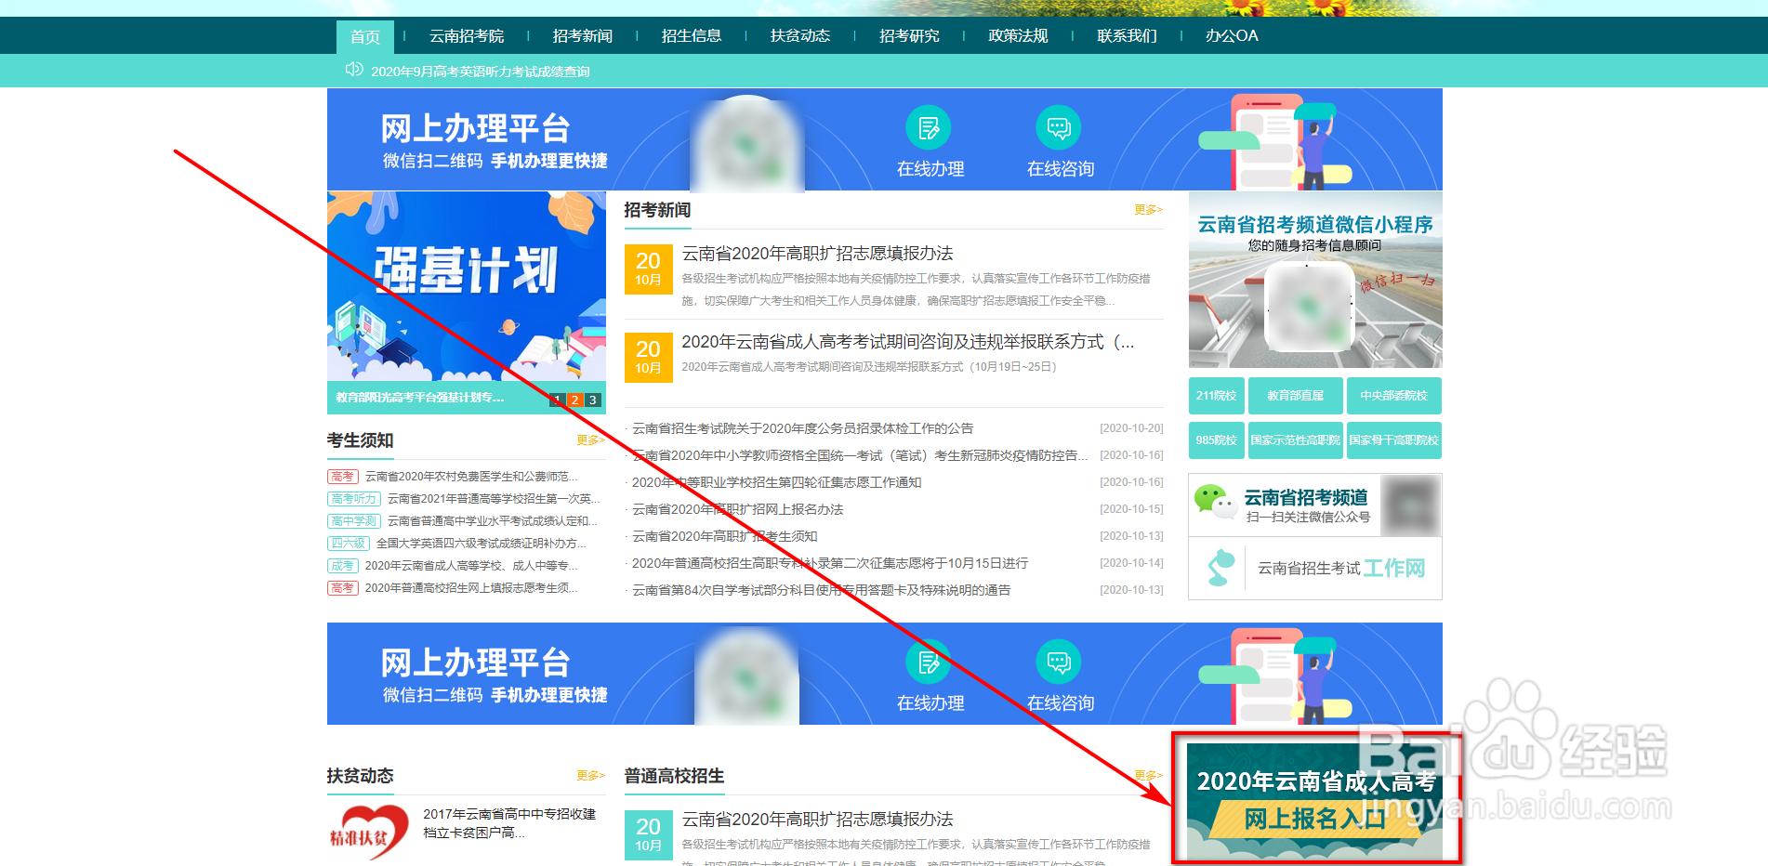The width and height of the screenshot is (1768, 866).
Task: Open the 第84次自学考试 通告 news item
Action: tap(822, 590)
